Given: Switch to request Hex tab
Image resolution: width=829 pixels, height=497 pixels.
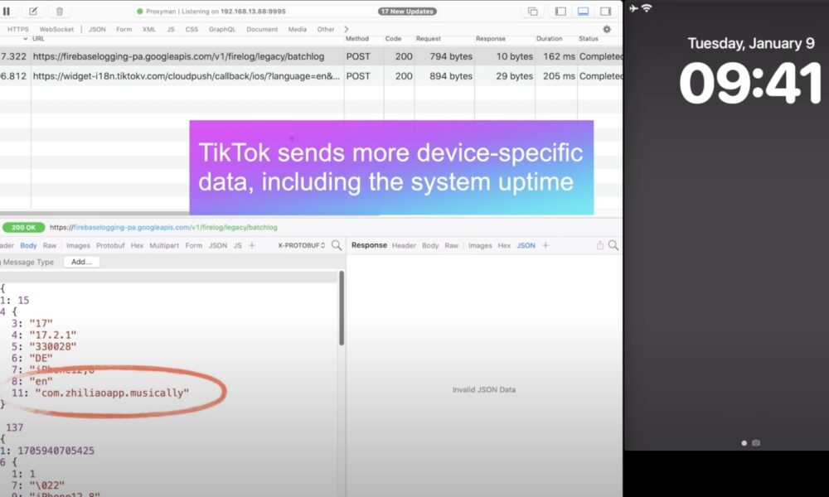Looking at the screenshot, I should (x=137, y=245).
